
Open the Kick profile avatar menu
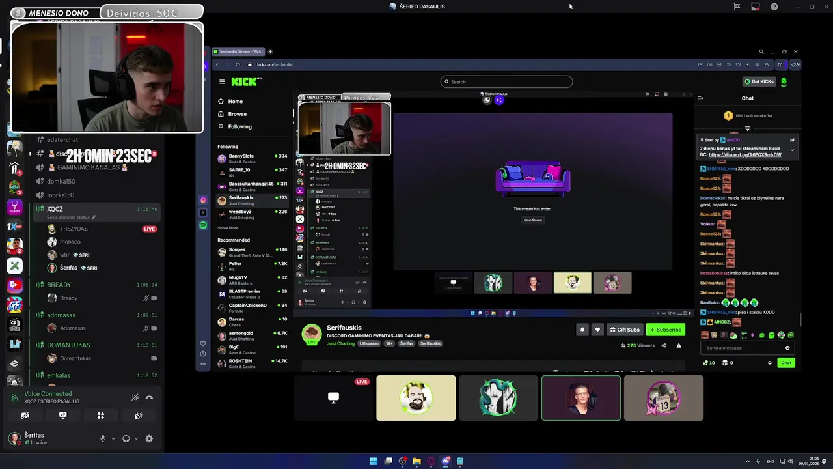(x=784, y=81)
